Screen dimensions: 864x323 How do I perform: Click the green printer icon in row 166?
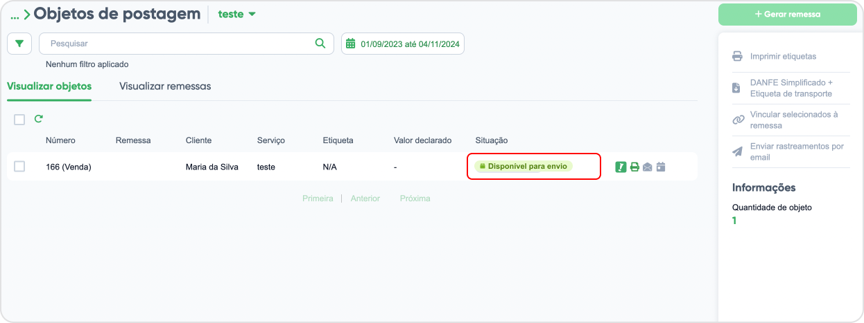(x=634, y=167)
